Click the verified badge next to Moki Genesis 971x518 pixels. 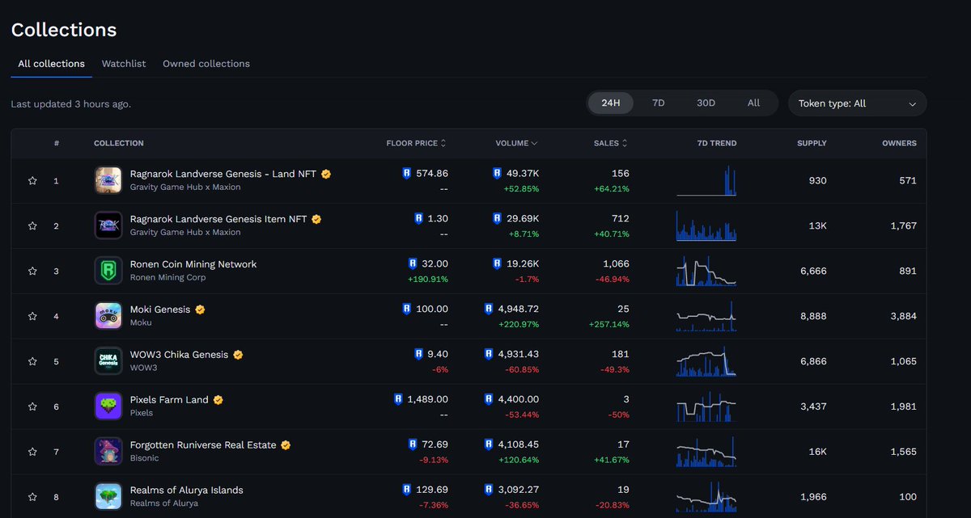[x=200, y=309]
